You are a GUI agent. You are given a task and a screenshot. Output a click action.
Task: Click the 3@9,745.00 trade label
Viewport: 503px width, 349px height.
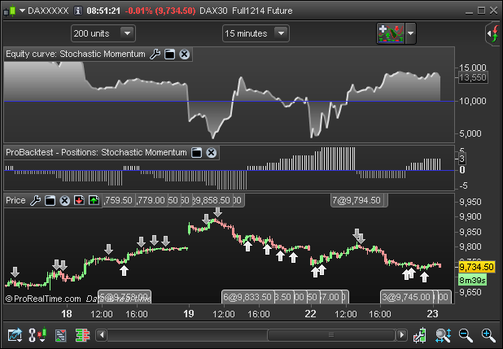tap(407, 297)
